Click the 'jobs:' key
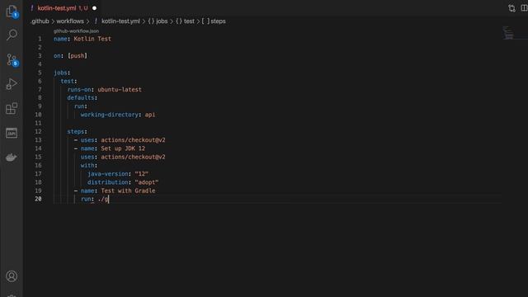The image size is (528, 297). coord(62,73)
